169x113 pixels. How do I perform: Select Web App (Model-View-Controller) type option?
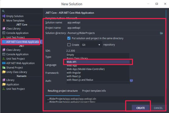(x=86, y=69)
